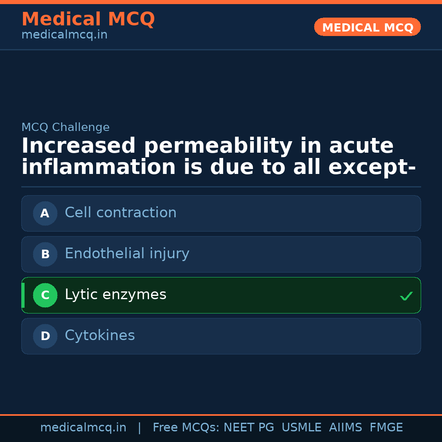This screenshot has height=442, width=442.
Task: Click the letter D circle icon
Action: (45, 336)
